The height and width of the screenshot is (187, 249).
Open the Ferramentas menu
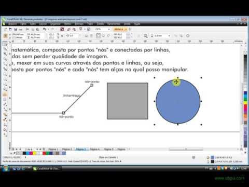tap(114, 24)
